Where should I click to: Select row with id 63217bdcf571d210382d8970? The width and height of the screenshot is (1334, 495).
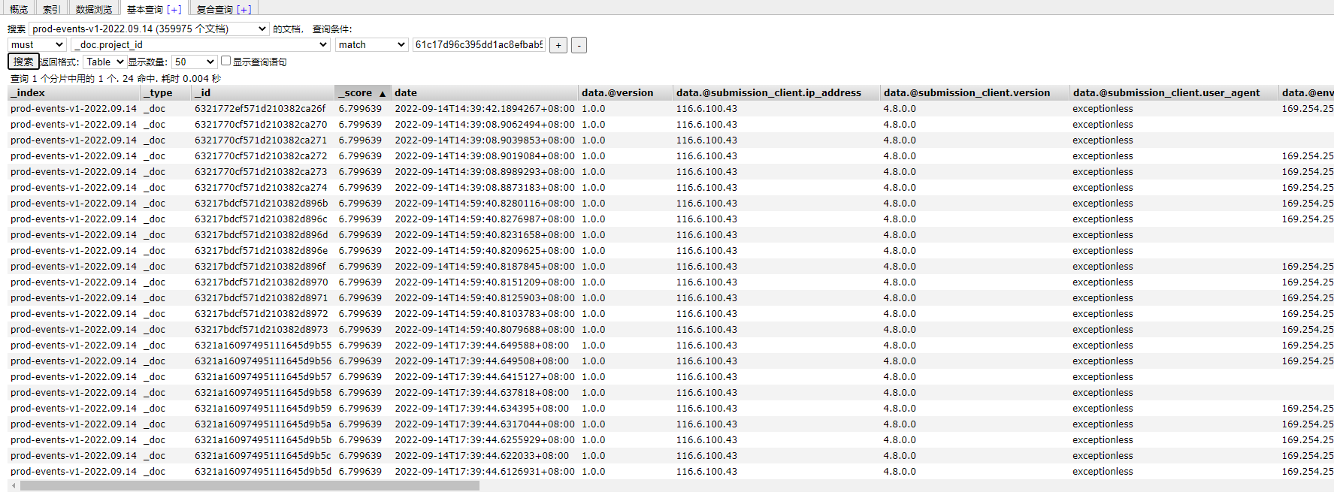coord(670,282)
